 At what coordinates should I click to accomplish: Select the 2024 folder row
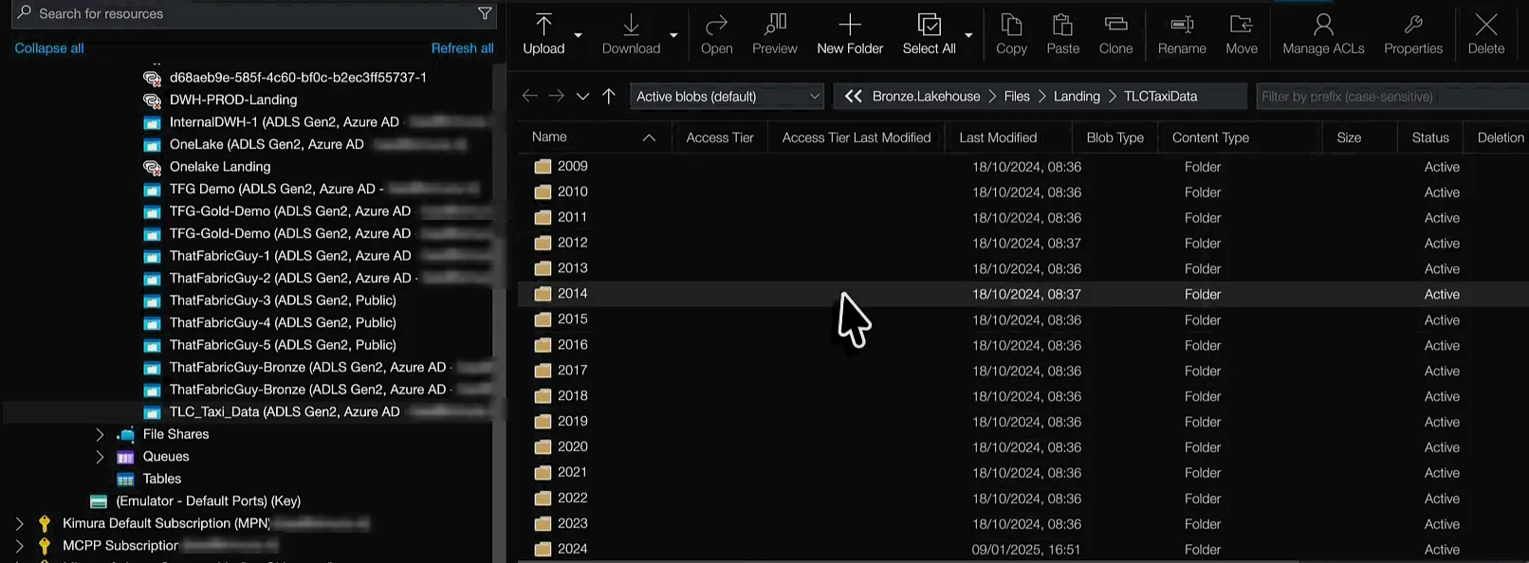tap(1022, 549)
